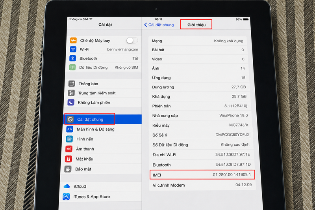Tap the Giới thiệu page title

196,25
